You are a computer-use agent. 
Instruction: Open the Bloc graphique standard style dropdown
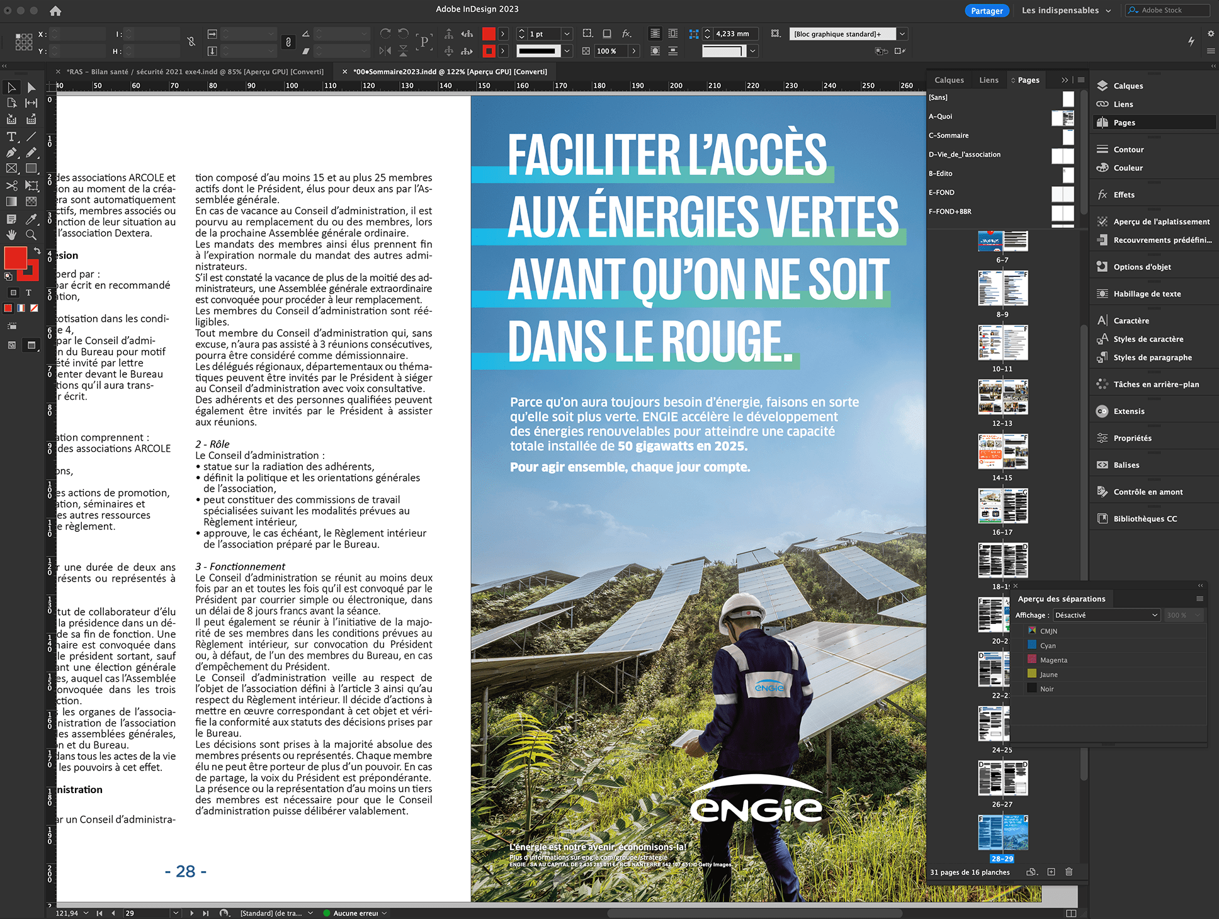tap(902, 34)
